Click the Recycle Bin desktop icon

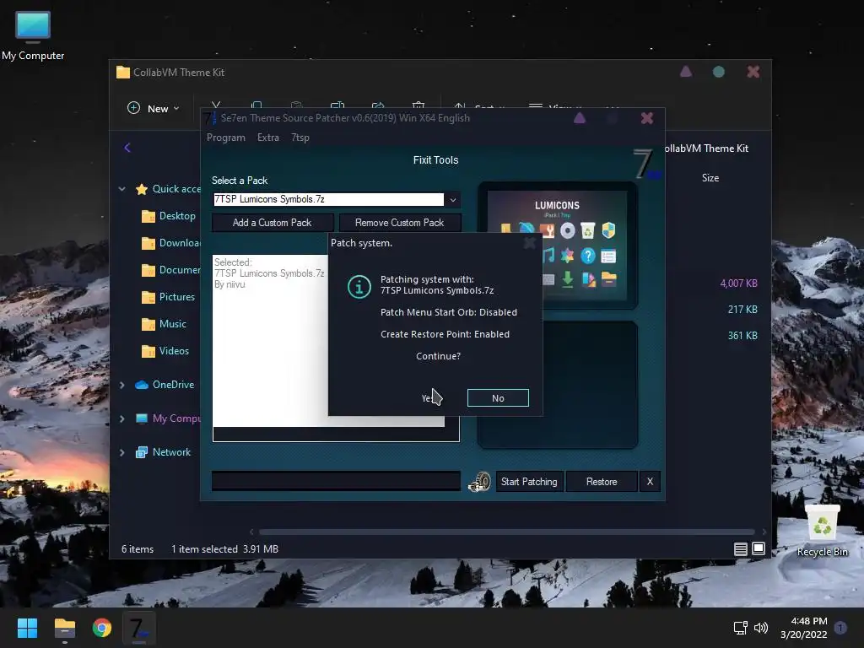(x=822, y=530)
